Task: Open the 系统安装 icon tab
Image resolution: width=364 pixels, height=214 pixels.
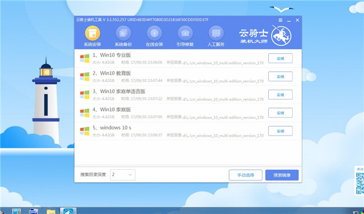Action: (x=92, y=36)
